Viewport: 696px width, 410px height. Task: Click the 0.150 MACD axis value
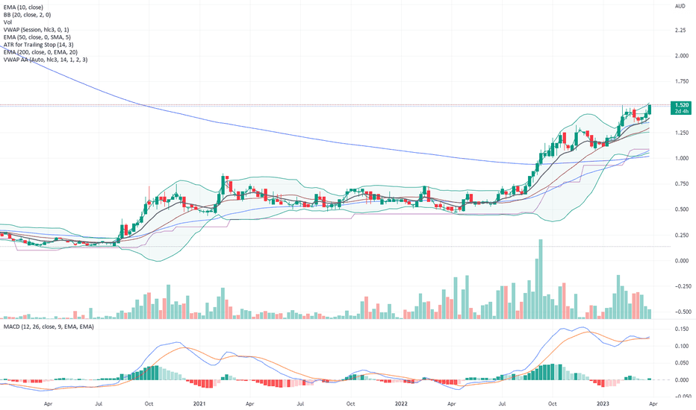[x=681, y=329]
